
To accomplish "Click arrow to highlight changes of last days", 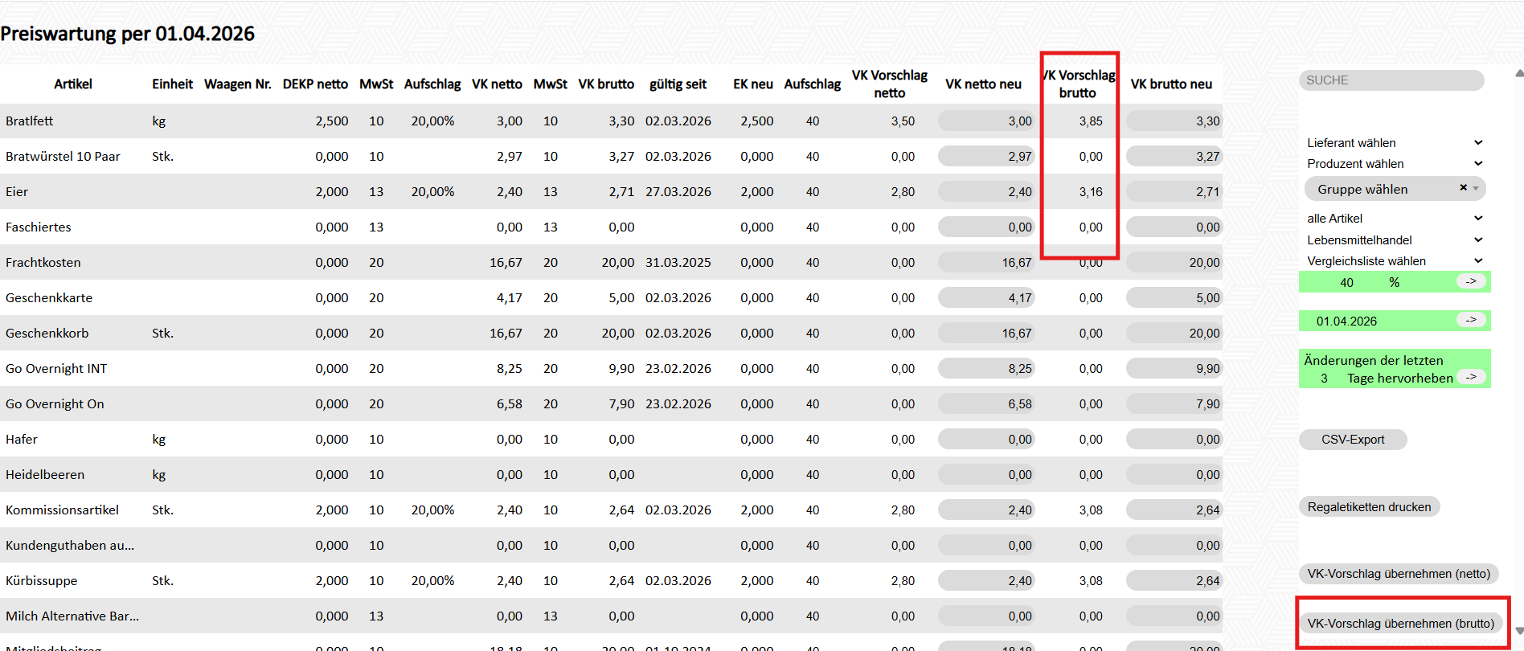I will [1471, 377].
